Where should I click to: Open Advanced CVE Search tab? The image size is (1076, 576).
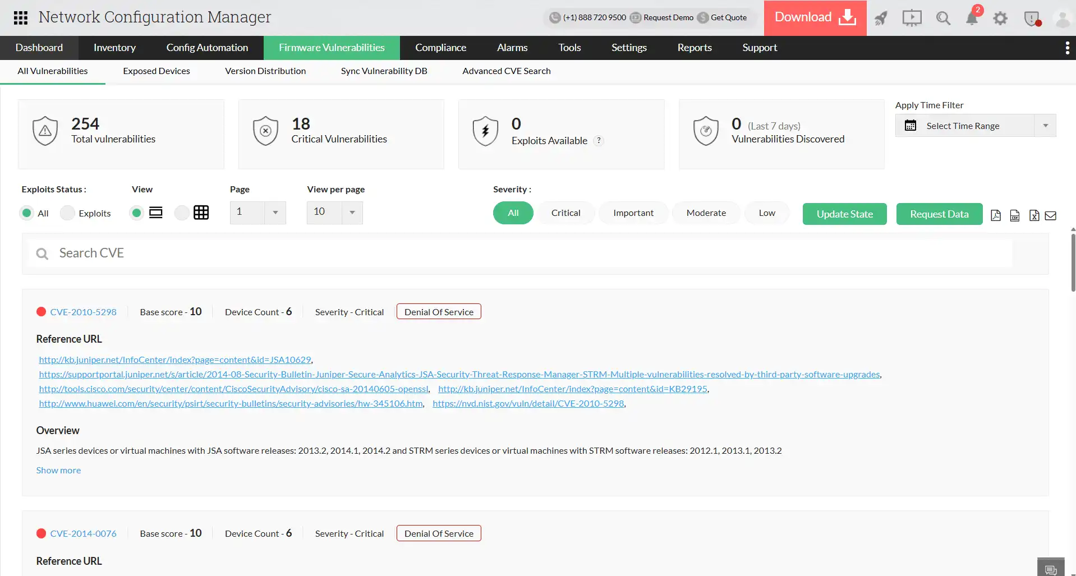507,71
